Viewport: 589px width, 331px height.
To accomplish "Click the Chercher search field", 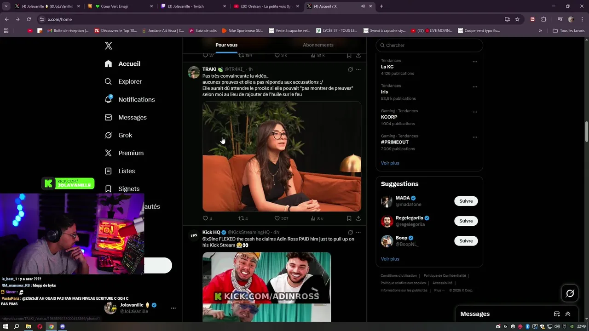I will tap(429, 46).
